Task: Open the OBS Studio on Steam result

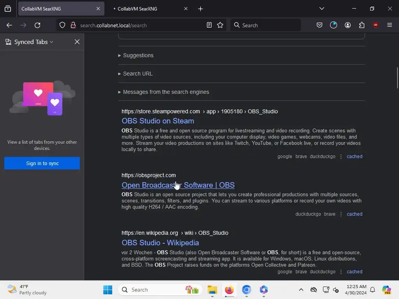Action: pos(158,121)
